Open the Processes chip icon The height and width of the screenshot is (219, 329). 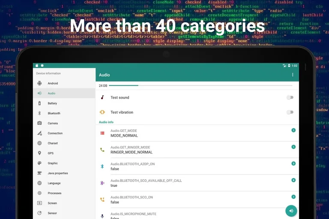(39, 193)
